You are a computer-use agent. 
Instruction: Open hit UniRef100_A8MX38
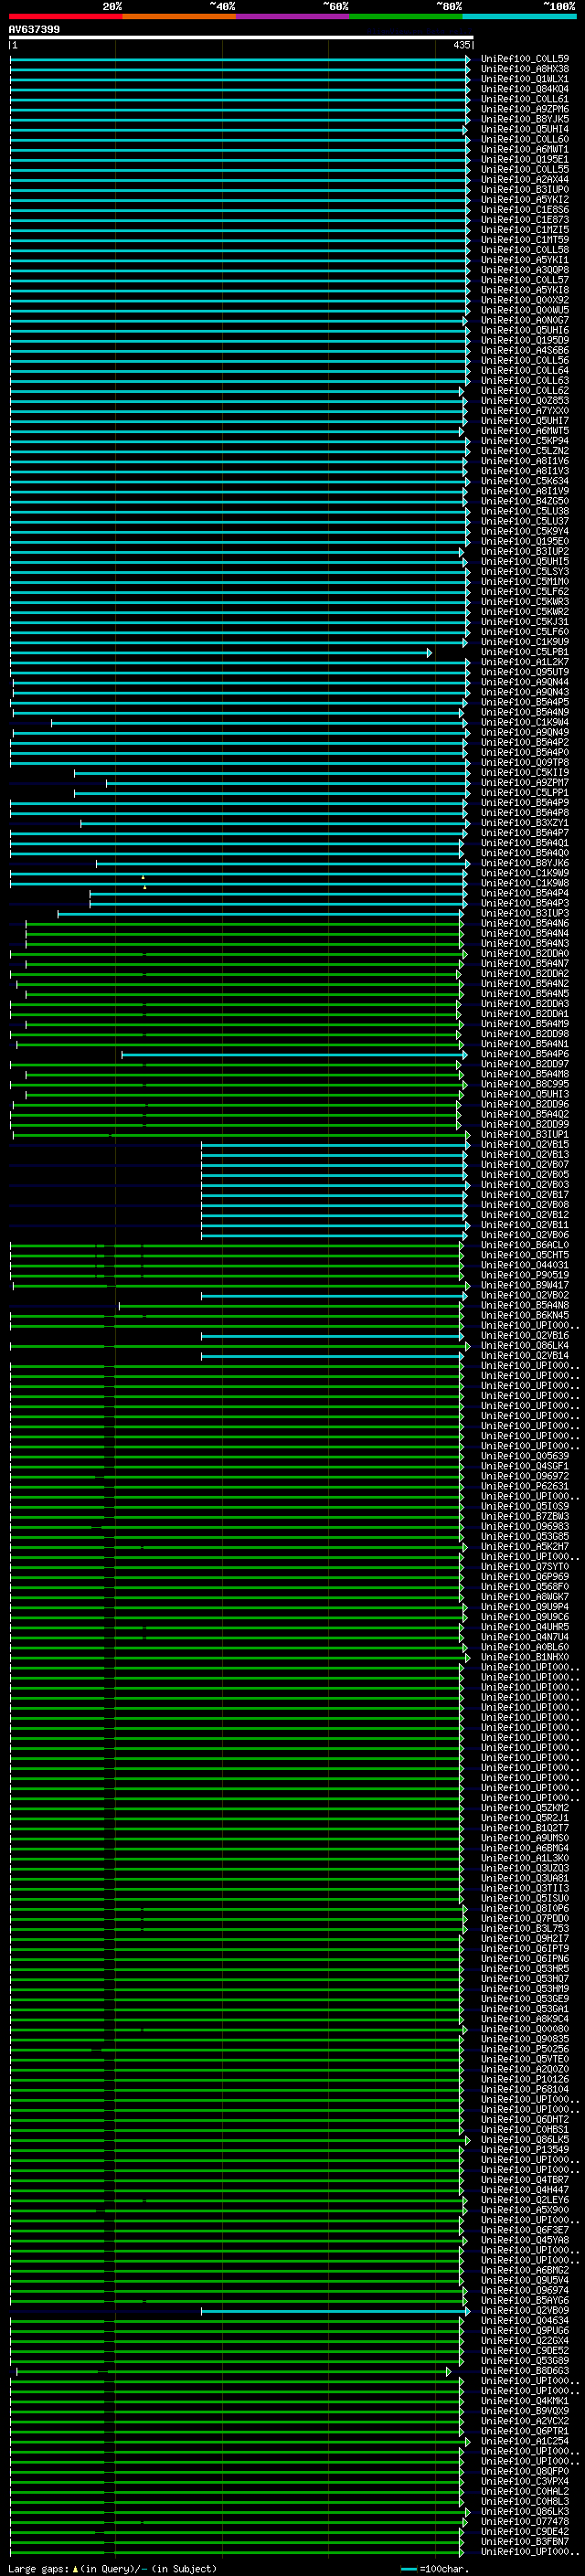[x=524, y=69]
